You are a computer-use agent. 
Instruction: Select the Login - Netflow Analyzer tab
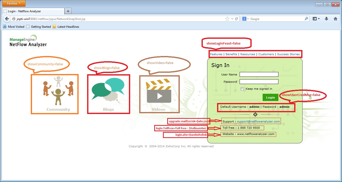point(33,11)
